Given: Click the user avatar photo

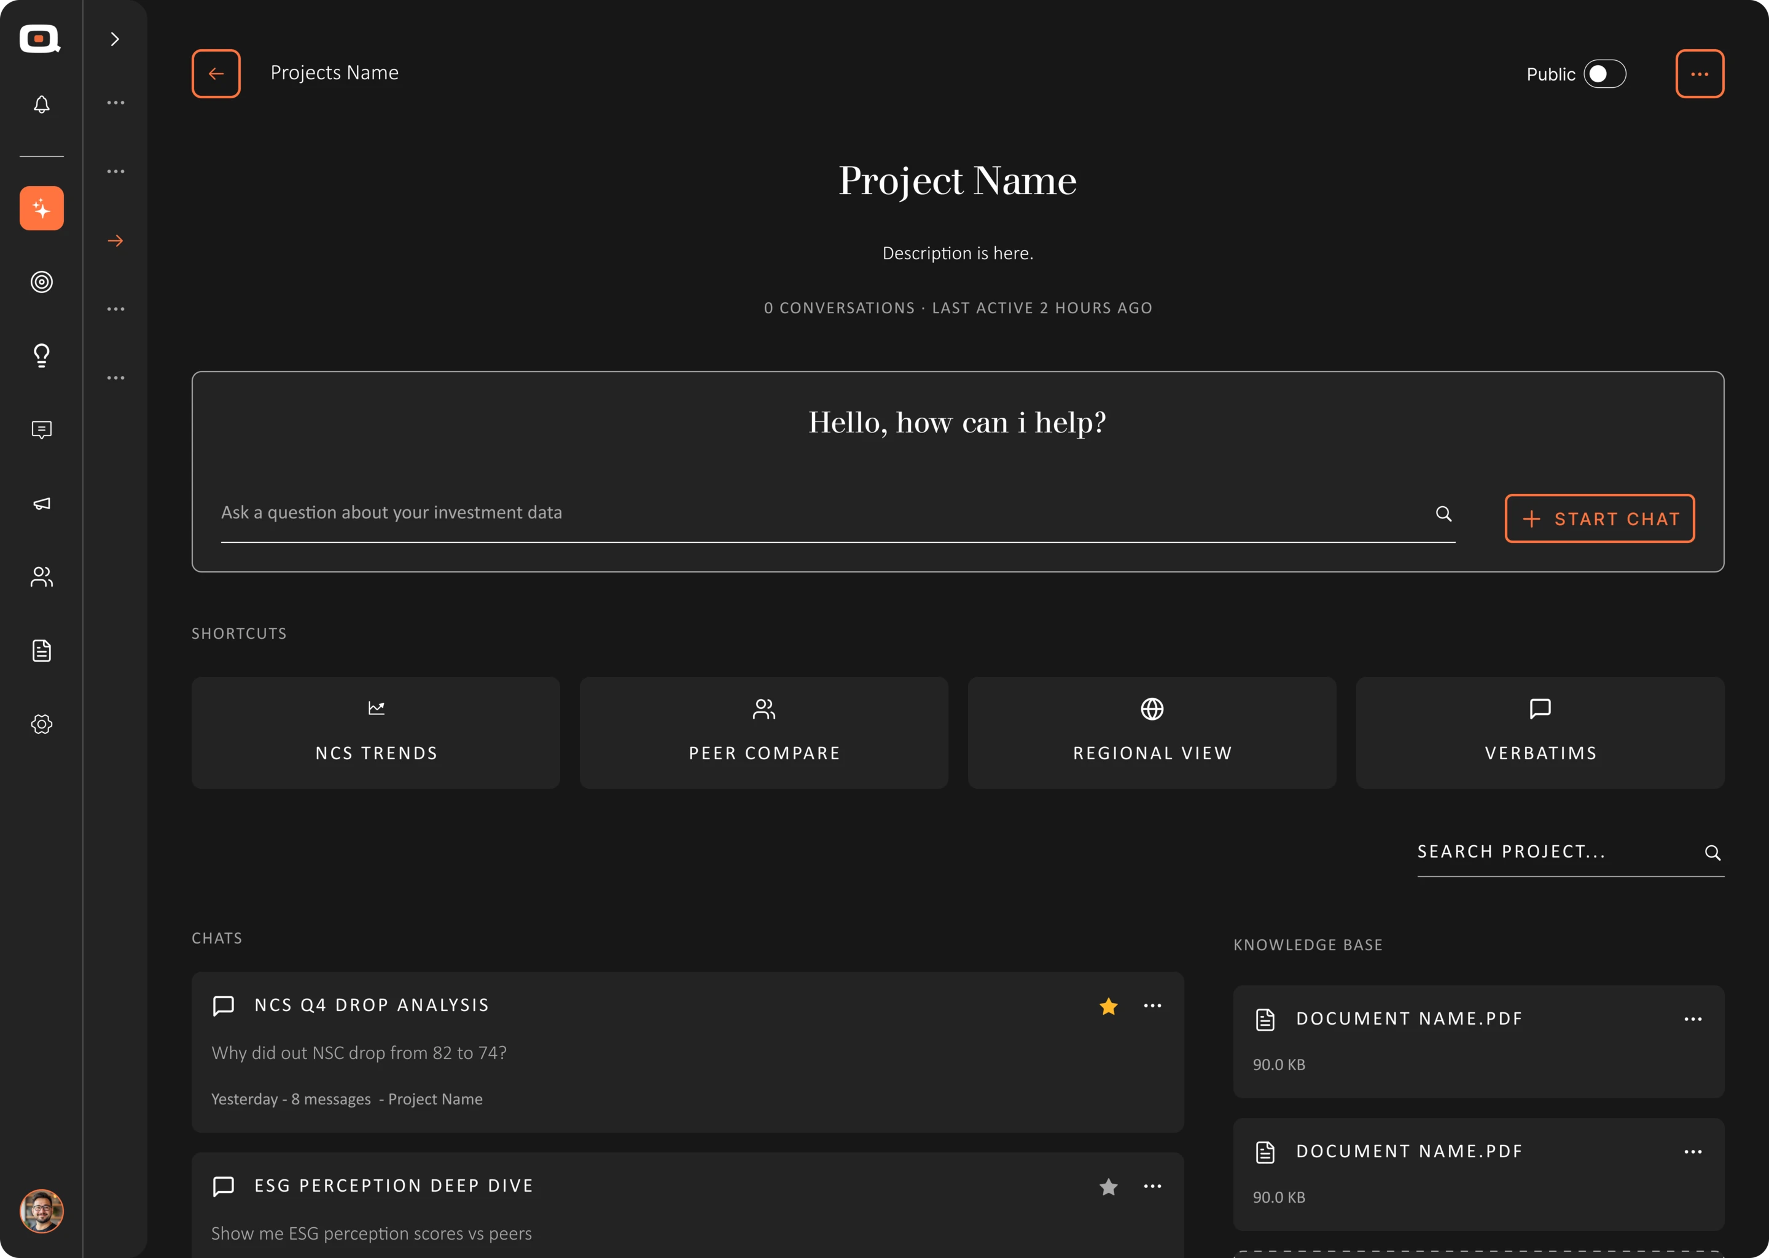Looking at the screenshot, I should click(x=42, y=1211).
